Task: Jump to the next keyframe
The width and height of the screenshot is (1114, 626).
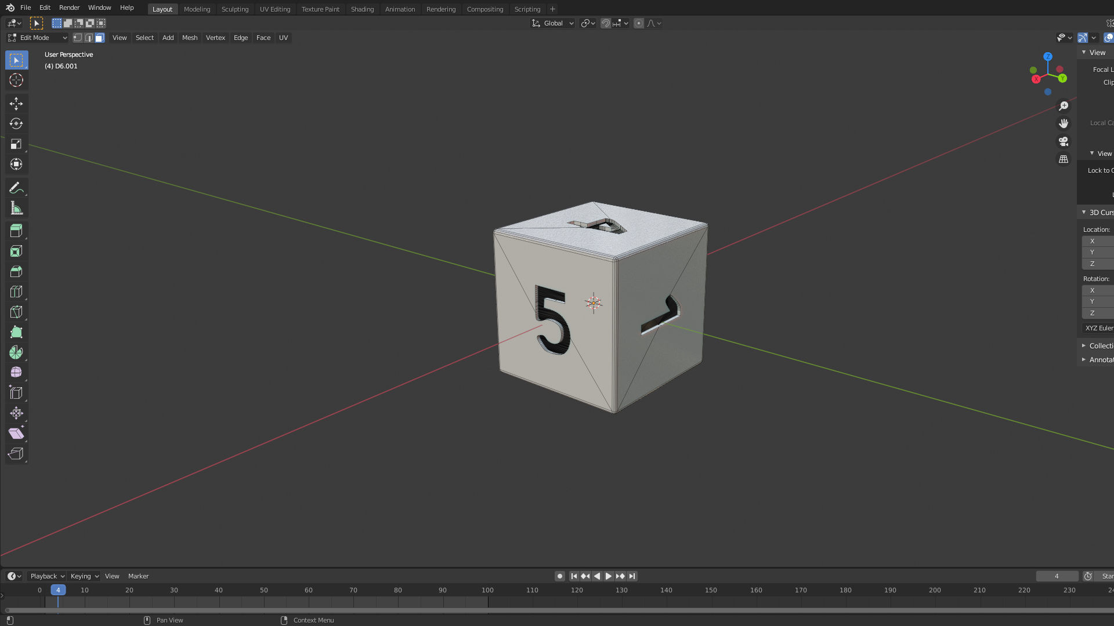Action: coord(620,576)
